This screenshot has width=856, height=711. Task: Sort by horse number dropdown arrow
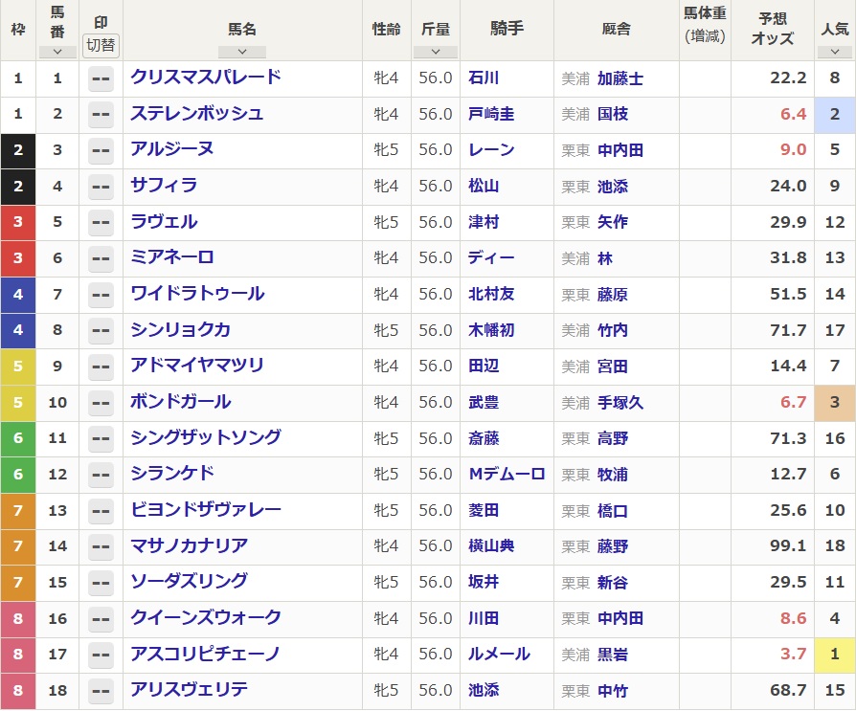[57, 52]
